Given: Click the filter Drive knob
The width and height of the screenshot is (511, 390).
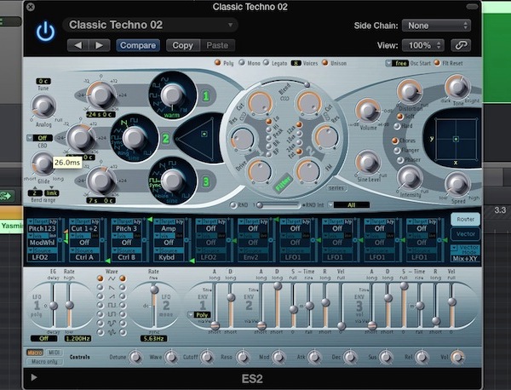Looking at the screenshot, I should [260, 171].
